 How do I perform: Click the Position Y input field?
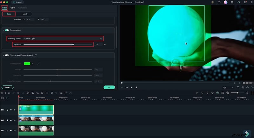(x=44, y=19)
